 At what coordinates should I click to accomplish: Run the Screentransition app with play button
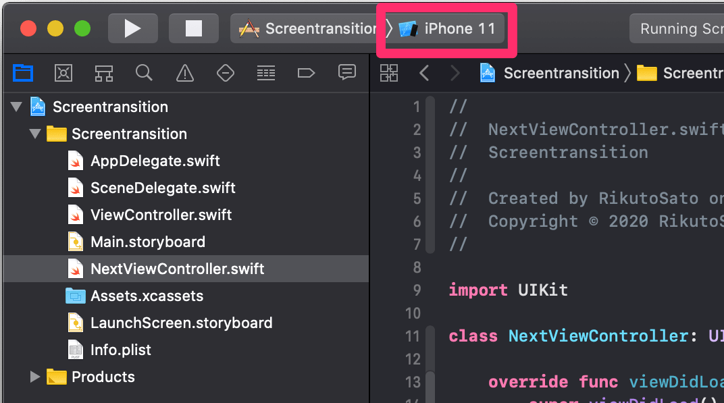pyautogui.click(x=132, y=28)
